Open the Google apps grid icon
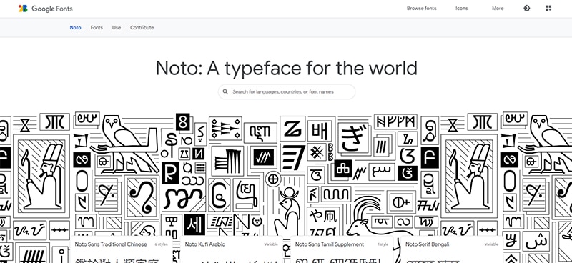The height and width of the screenshot is (263, 572). pos(548,9)
